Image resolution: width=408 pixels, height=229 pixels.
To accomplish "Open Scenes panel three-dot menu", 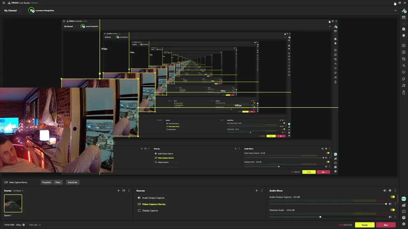I will (129, 191).
